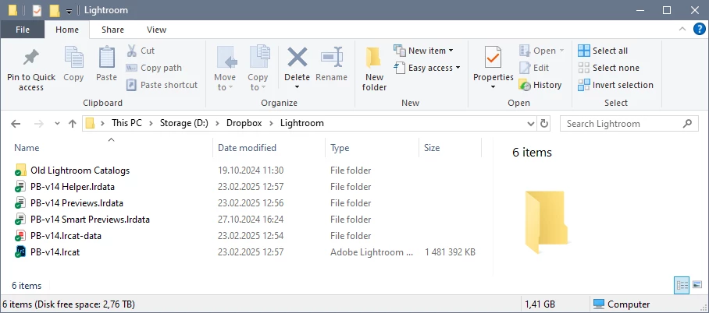Refresh the Lightroom folder view
709x313 pixels.
pyautogui.click(x=544, y=124)
